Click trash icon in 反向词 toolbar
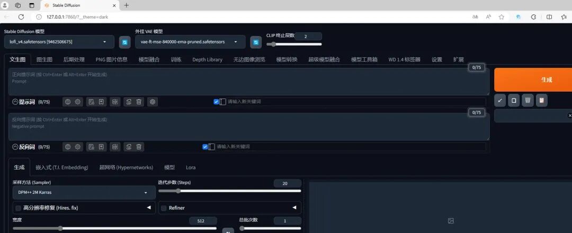 pyautogui.click(x=139, y=147)
